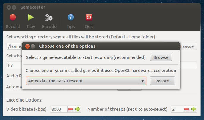
Task: Increase video bitrate with the plus icon
Action: pos(78,109)
